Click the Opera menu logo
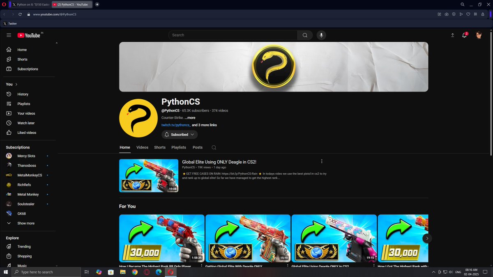 [4, 5]
